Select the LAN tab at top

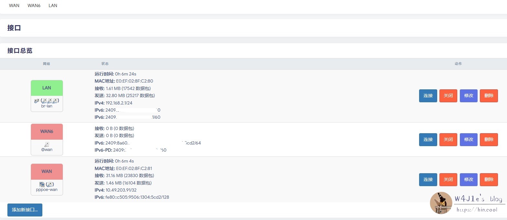tap(53, 5)
